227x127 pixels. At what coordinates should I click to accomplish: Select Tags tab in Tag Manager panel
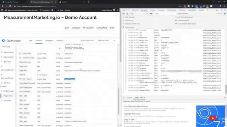coord(31,41)
